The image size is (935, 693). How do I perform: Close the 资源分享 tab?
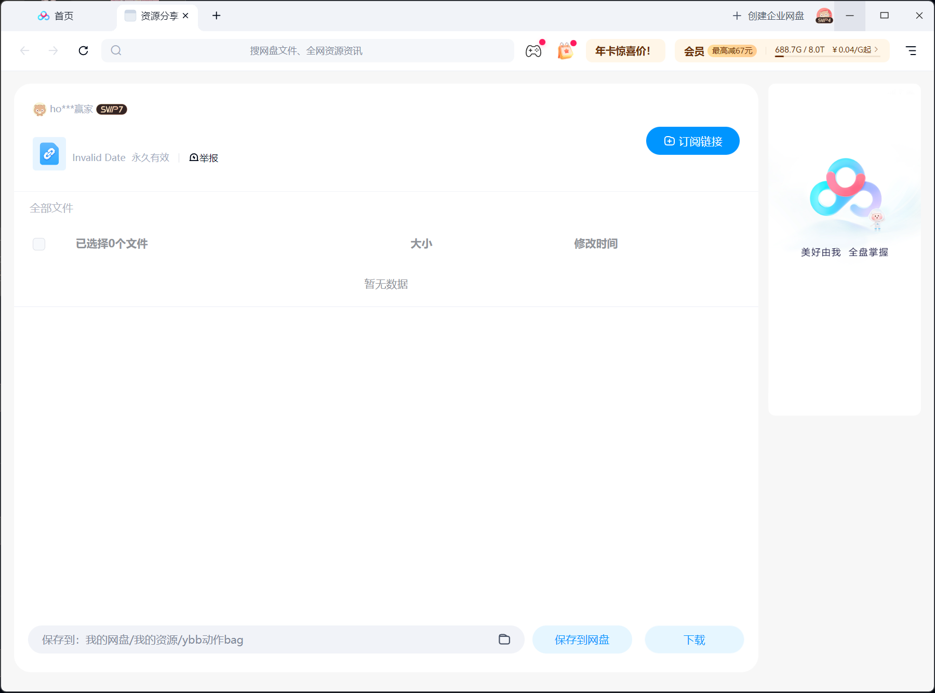point(185,16)
